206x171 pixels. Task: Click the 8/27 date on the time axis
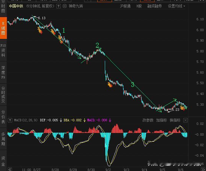(x=37, y=170)
